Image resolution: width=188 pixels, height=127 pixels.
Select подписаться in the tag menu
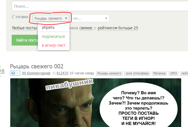tap(53, 36)
